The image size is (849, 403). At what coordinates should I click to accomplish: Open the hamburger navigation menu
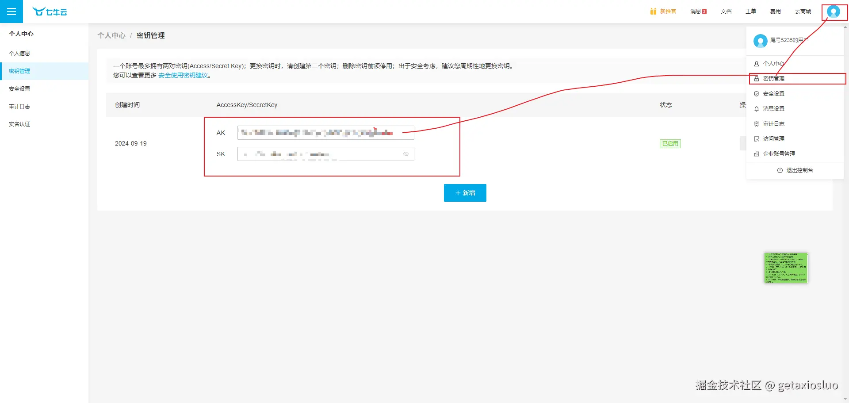pyautogui.click(x=11, y=12)
